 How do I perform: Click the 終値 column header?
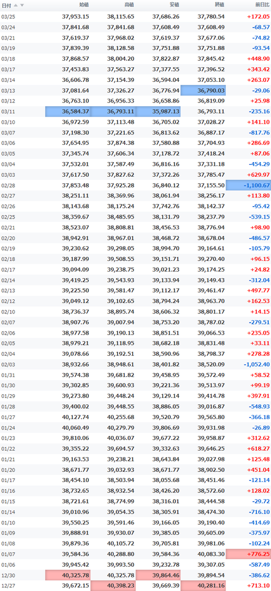[220, 5]
